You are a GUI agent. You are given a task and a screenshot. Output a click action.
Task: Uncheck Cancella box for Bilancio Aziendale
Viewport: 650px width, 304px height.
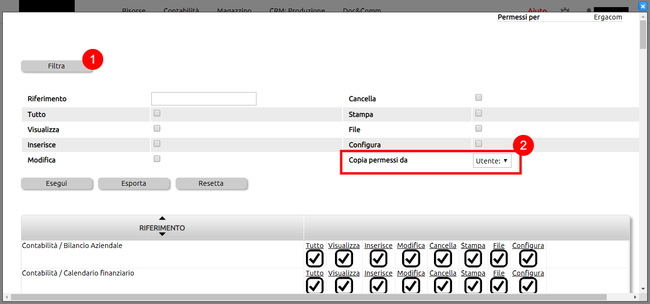[443, 258]
